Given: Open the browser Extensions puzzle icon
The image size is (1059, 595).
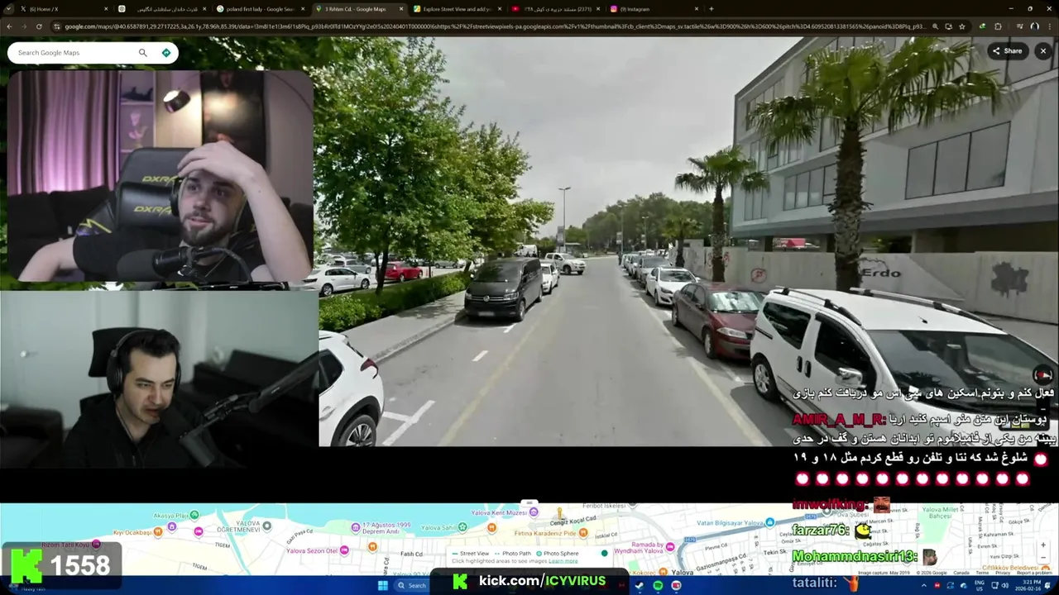Looking at the screenshot, I should [x=998, y=26].
